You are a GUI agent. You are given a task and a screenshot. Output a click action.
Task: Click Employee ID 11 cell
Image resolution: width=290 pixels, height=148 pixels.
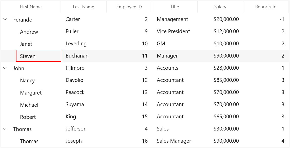pyautogui.click(x=129, y=56)
